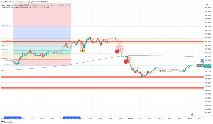Click the 08:20 time axis label
This screenshot has height=124, width=213.
pyautogui.click(x=91, y=118)
